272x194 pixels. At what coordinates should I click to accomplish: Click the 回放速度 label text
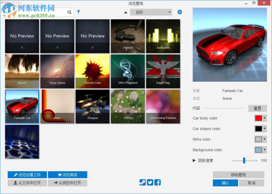(206, 160)
